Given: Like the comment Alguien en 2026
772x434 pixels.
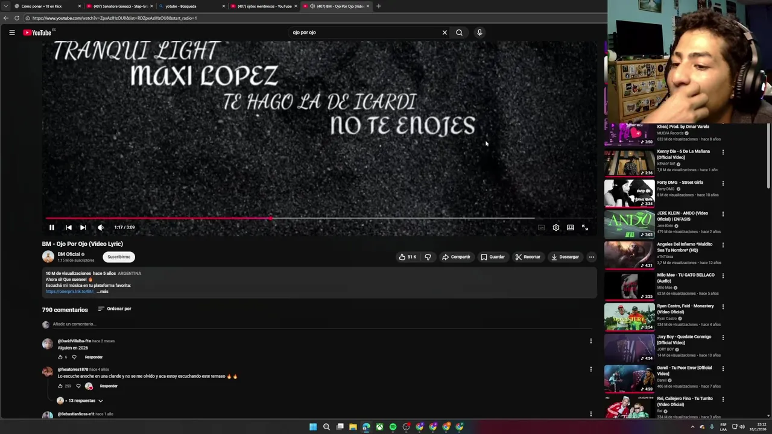Looking at the screenshot, I should pos(60,357).
